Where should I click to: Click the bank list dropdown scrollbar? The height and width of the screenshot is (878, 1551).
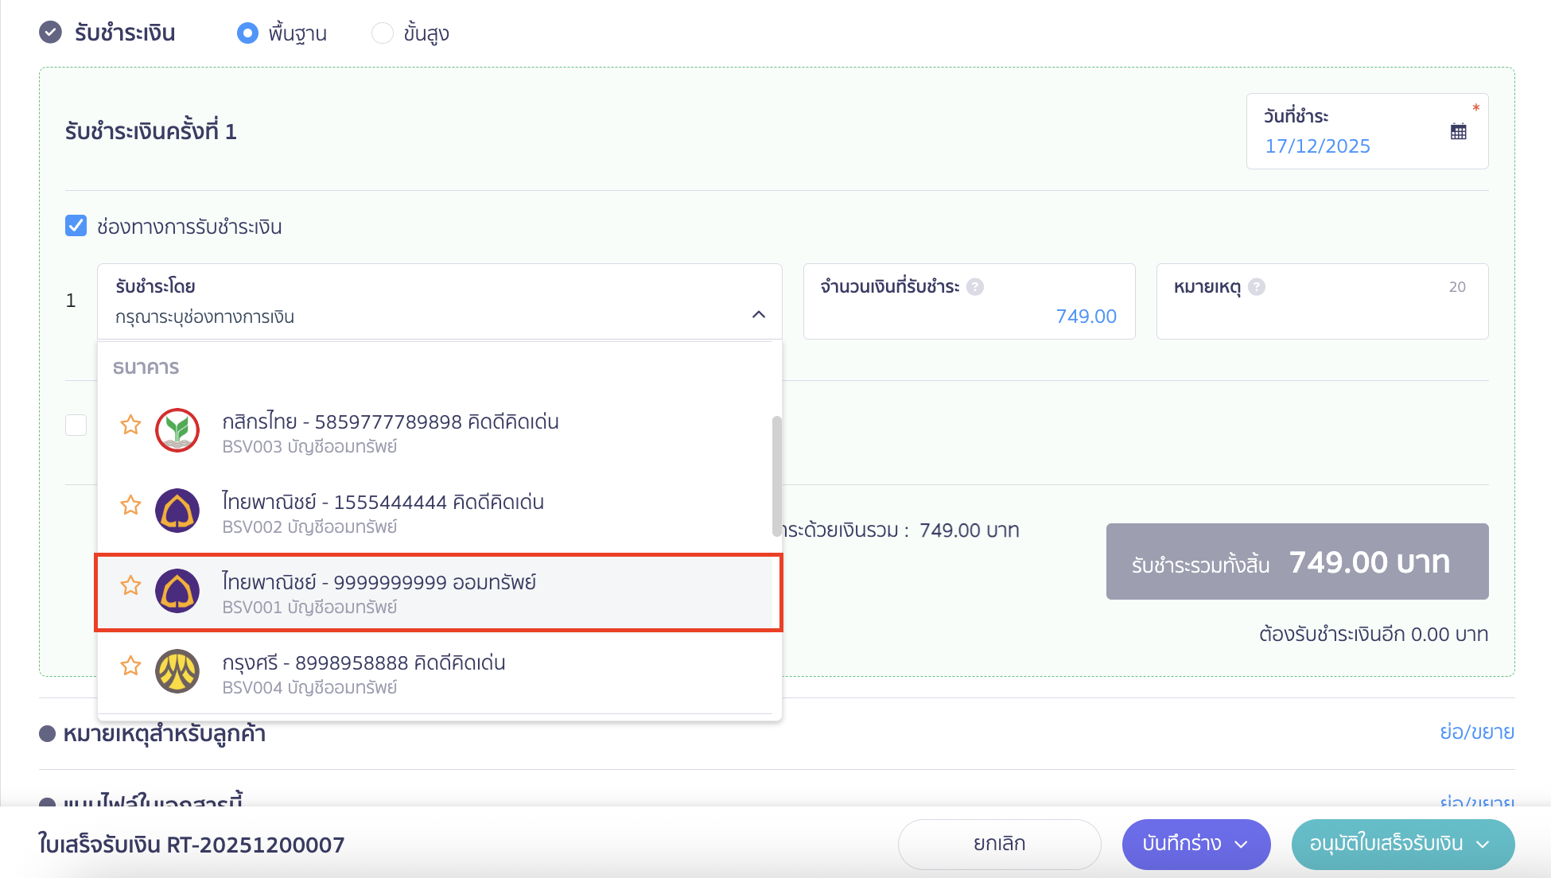click(776, 476)
